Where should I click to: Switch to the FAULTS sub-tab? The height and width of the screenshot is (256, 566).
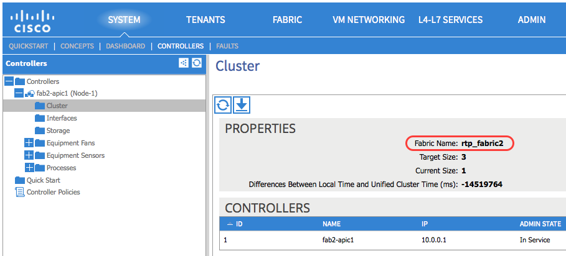click(227, 46)
